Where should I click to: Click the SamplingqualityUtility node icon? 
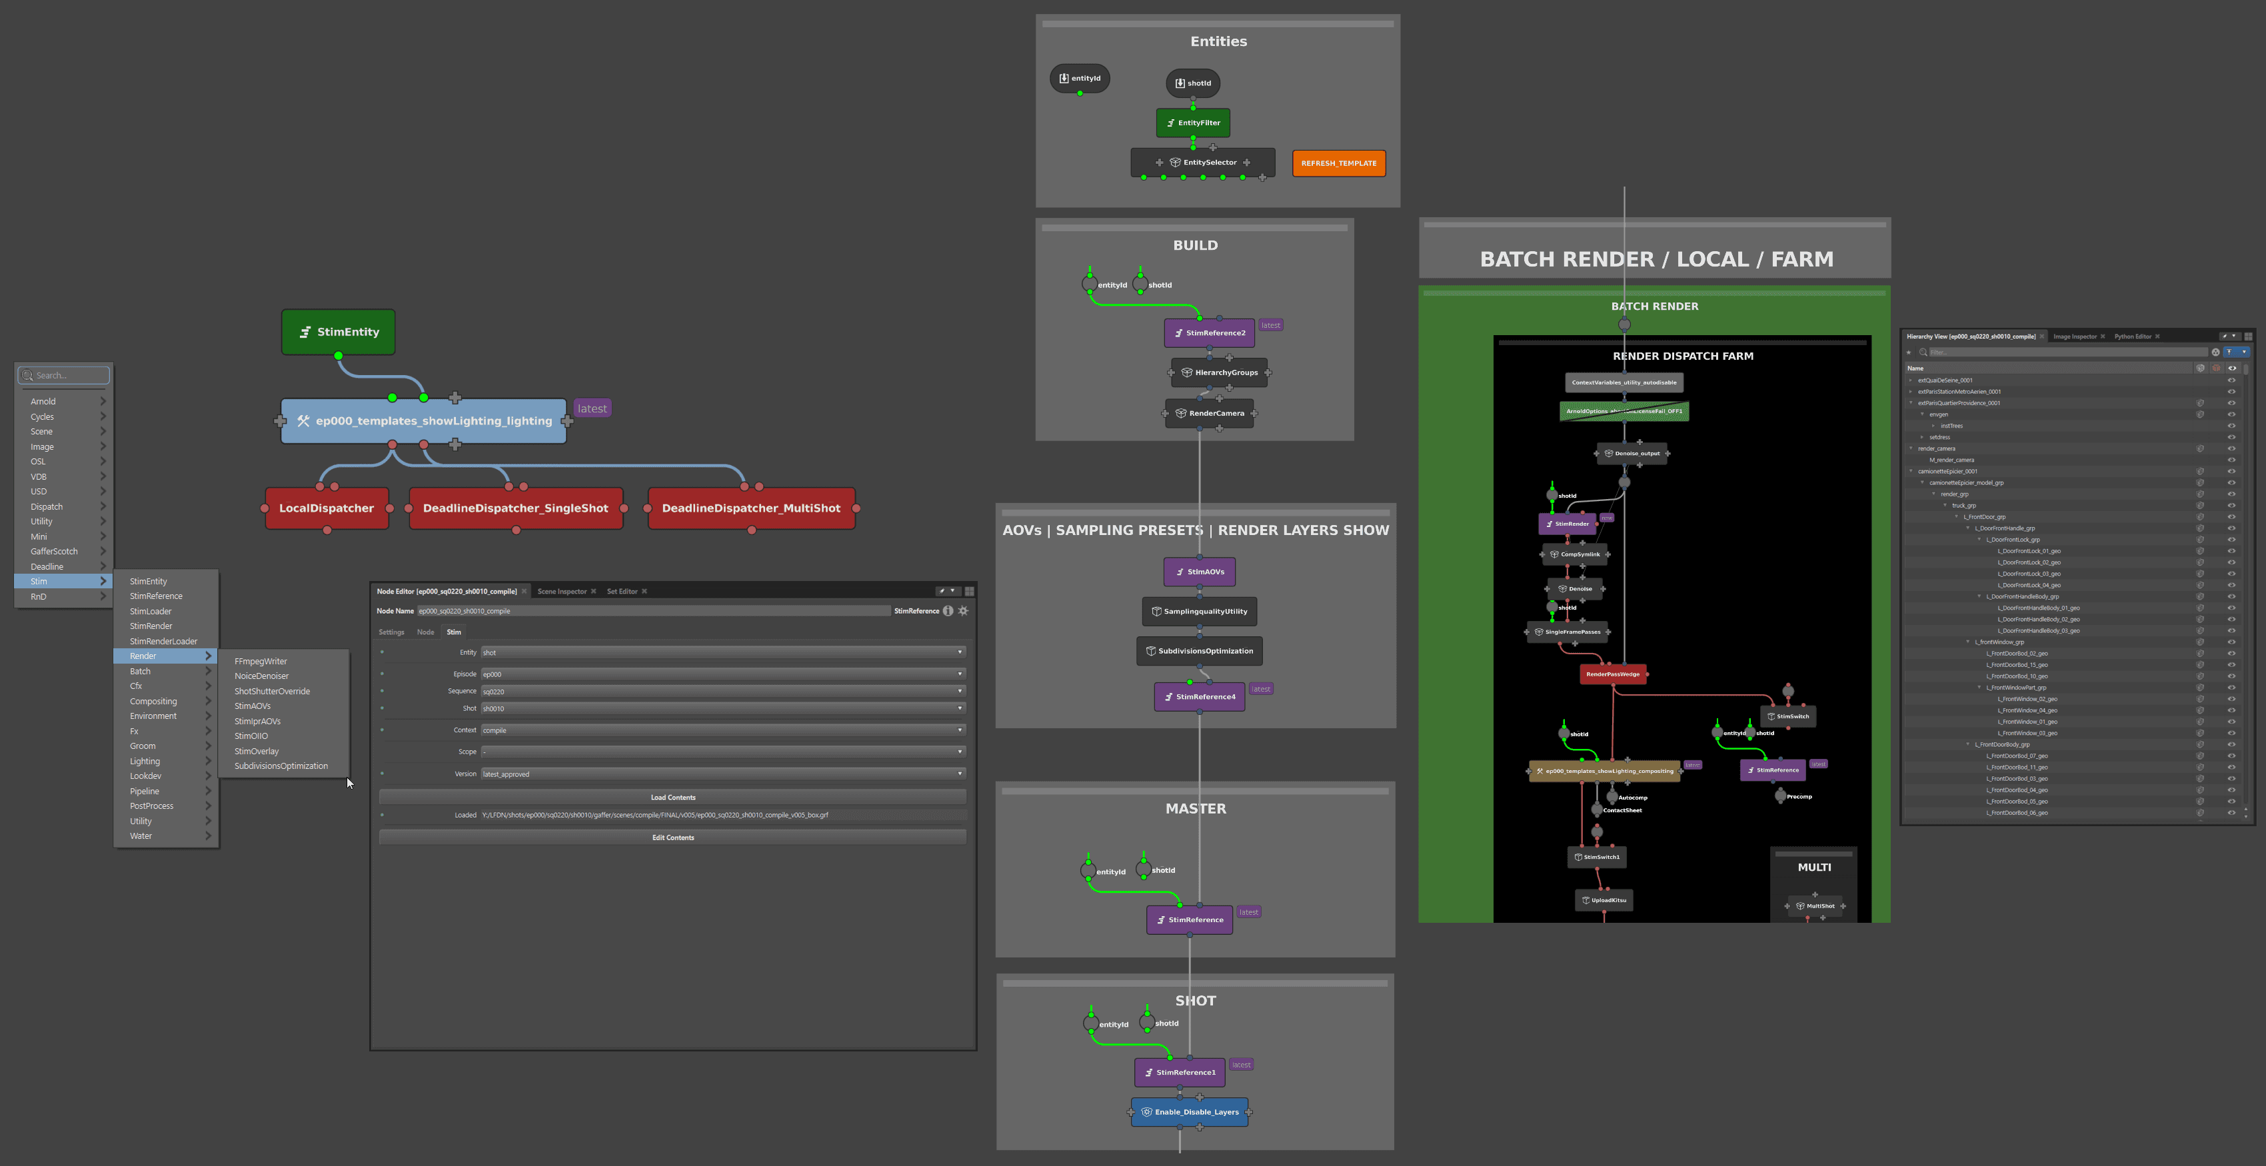[x=1157, y=611]
